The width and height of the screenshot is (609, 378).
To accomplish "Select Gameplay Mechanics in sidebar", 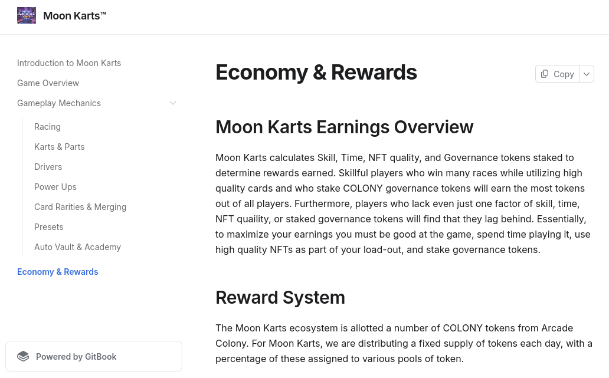I will 59,103.
